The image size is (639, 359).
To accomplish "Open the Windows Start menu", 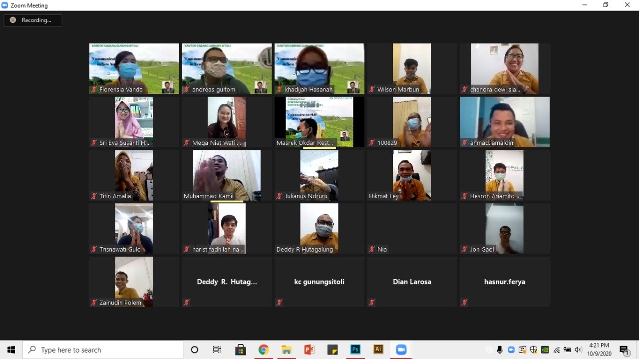I will pos(11,350).
